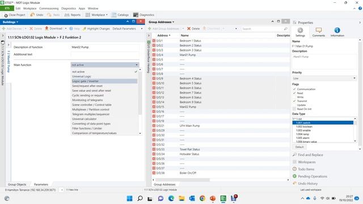This screenshot has width=363, height=204.
Task: Click the Pending Operations icon
Action: click(x=294, y=176)
